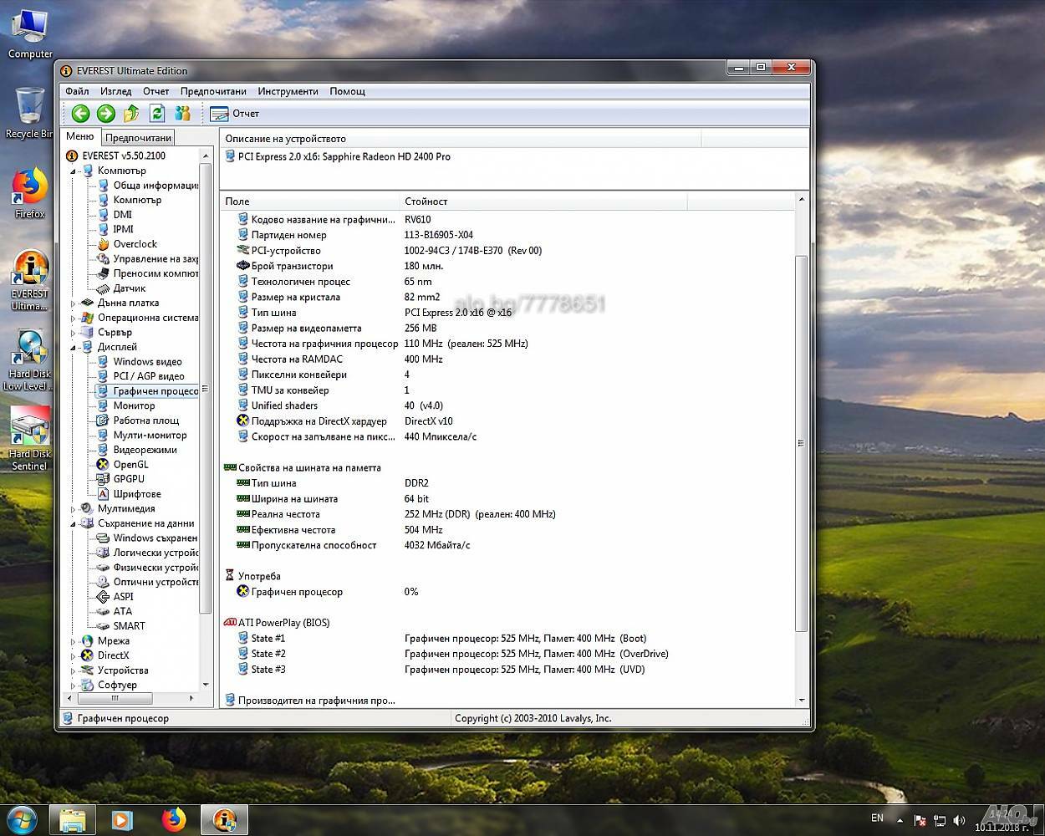Refresh the view using toolbar icon
The height and width of the screenshot is (836, 1045).
pyautogui.click(x=157, y=114)
